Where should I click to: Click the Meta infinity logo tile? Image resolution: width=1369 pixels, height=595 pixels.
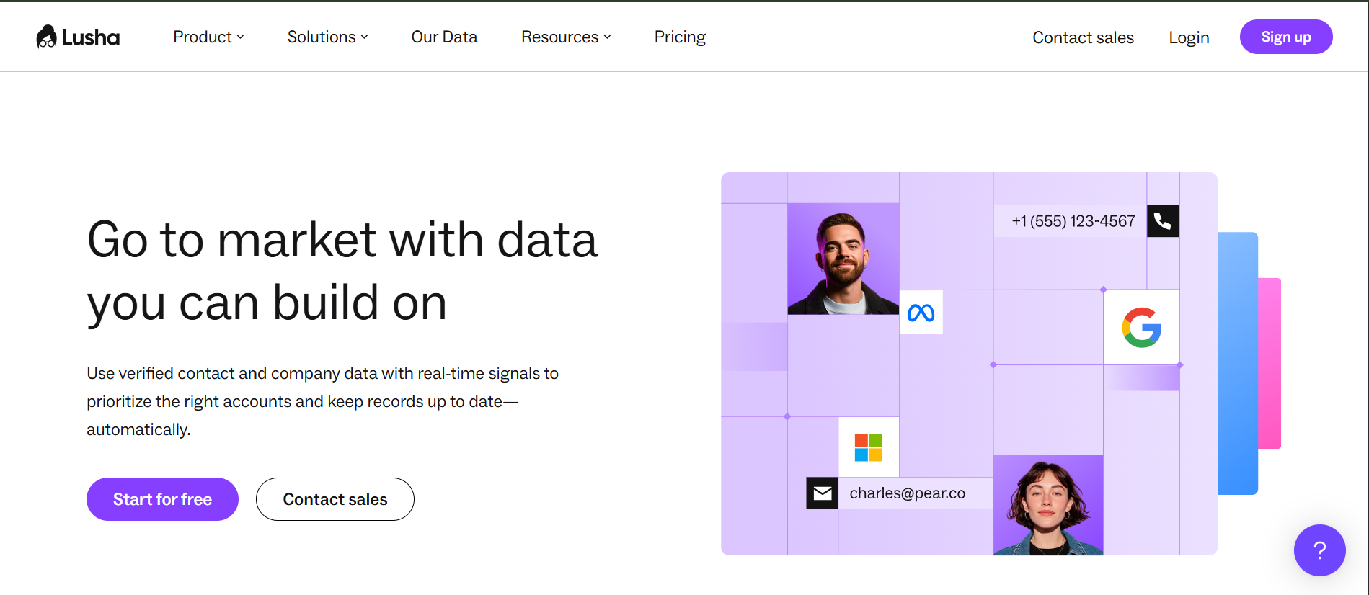coord(921,313)
